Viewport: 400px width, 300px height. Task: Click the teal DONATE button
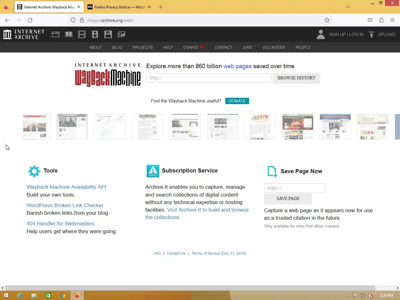(x=237, y=101)
